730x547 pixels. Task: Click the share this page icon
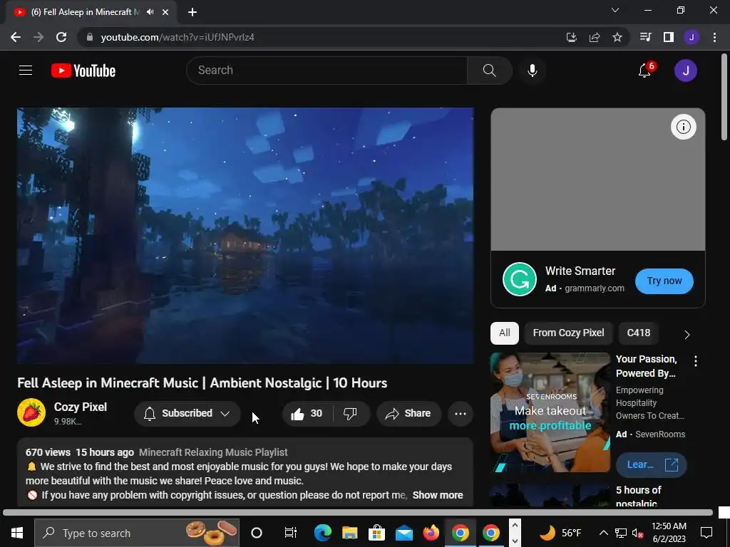pos(595,37)
